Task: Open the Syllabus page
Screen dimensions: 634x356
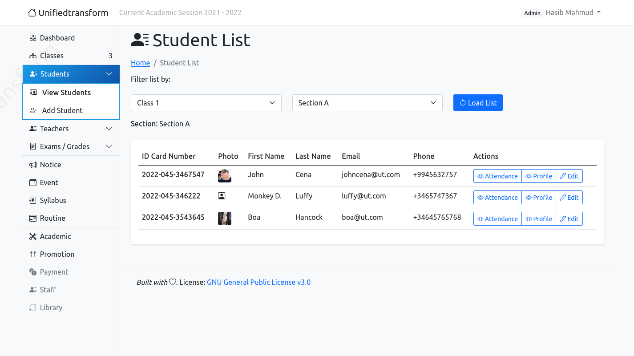Action: point(71,200)
